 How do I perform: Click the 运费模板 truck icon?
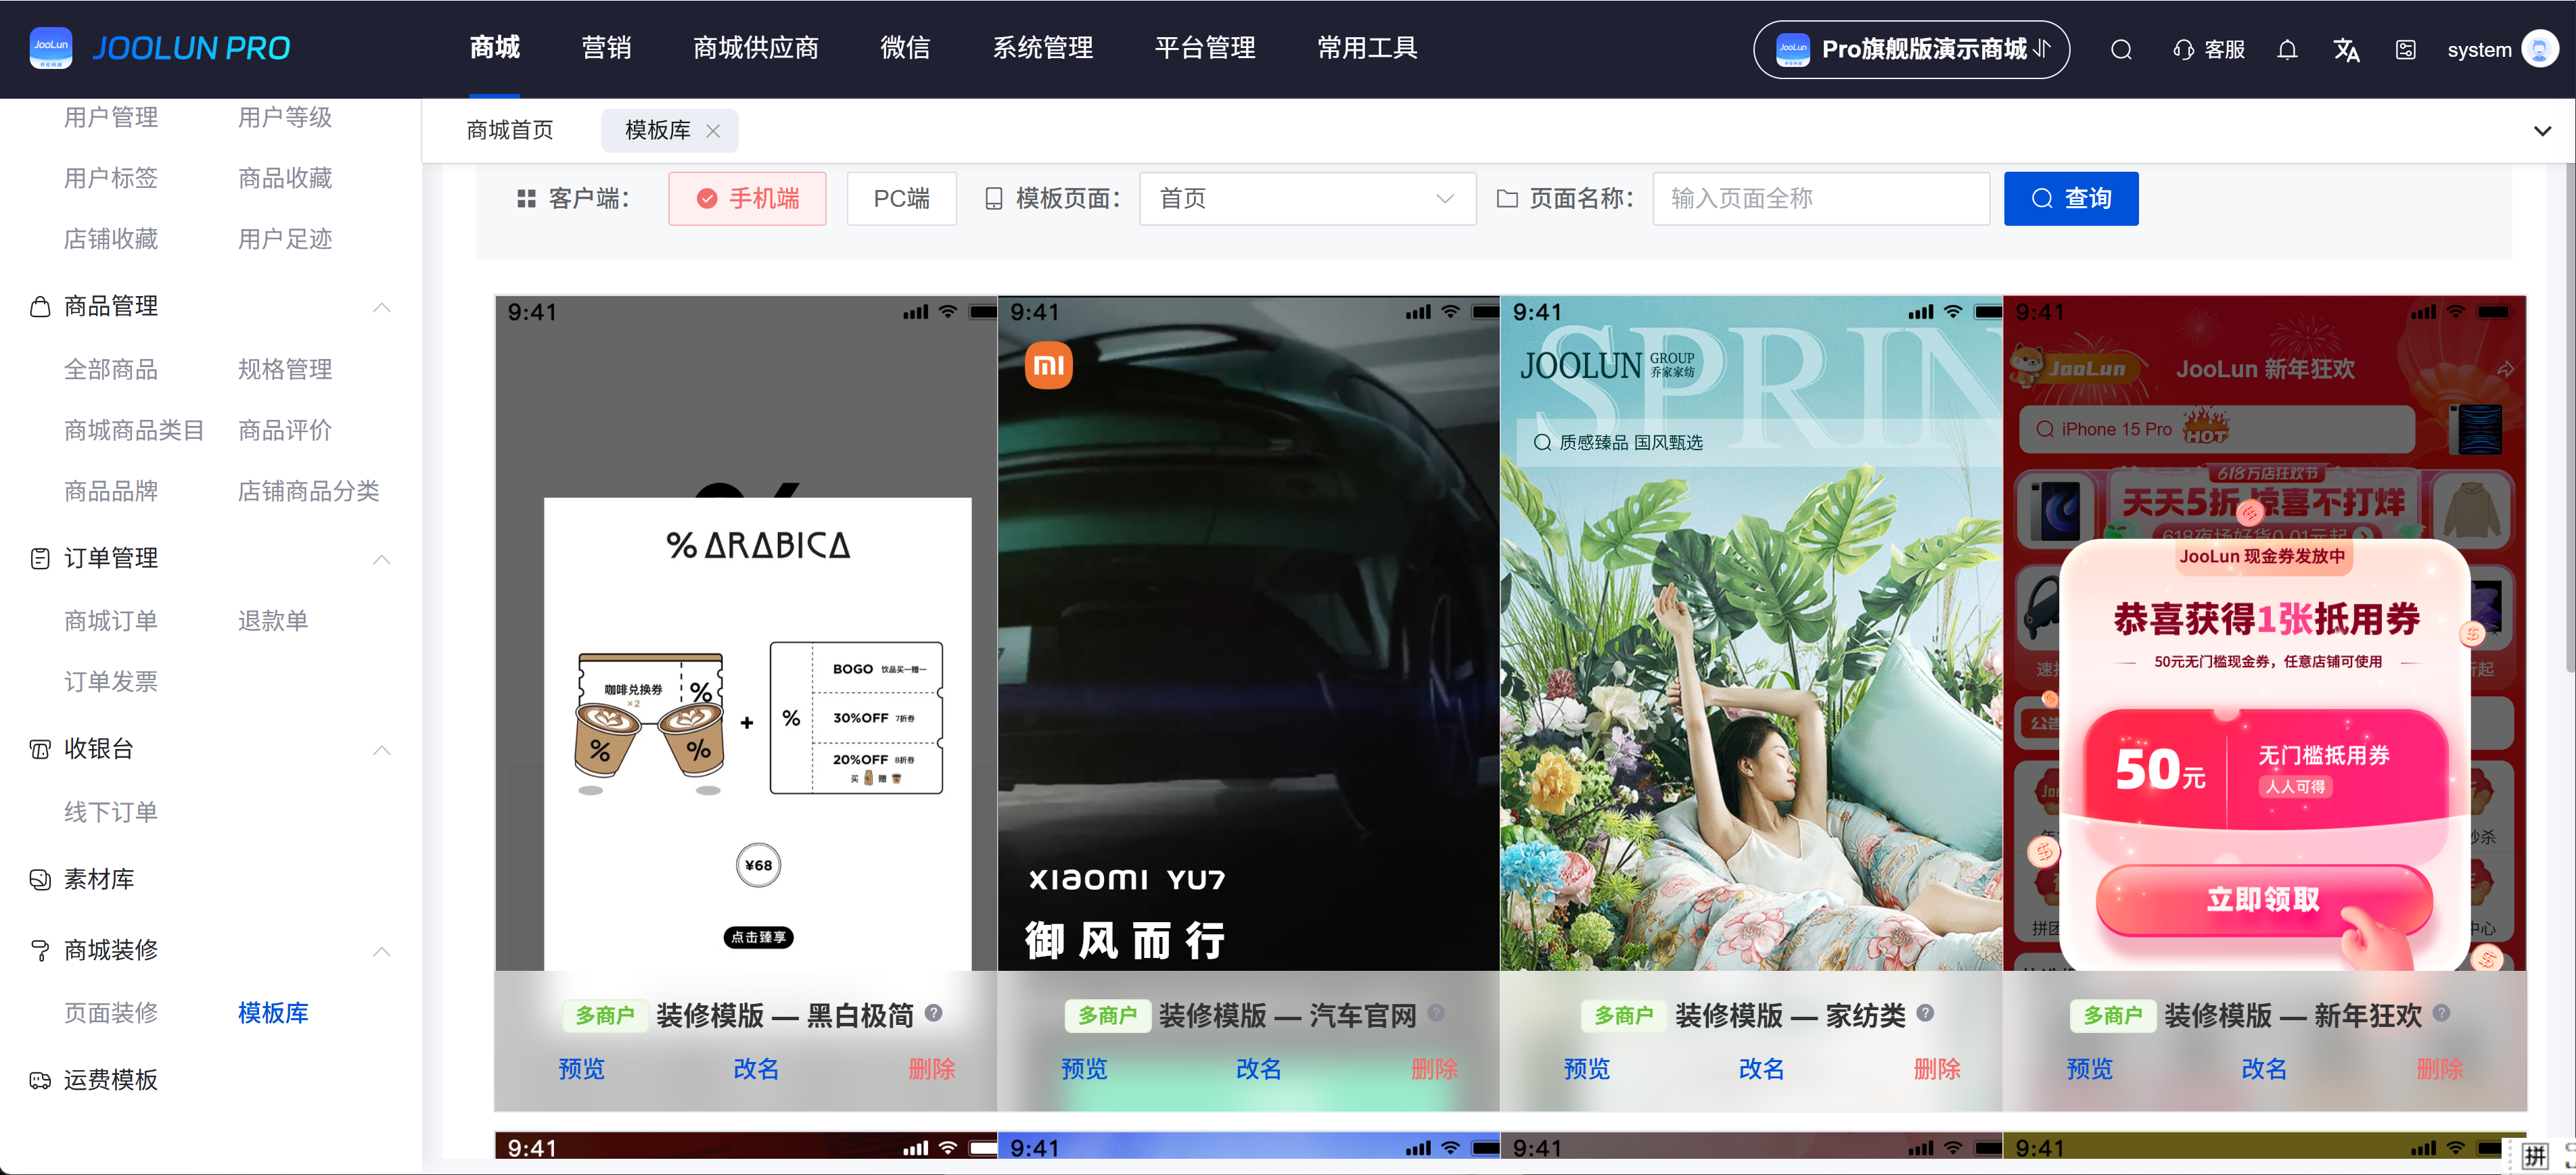(x=40, y=1080)
